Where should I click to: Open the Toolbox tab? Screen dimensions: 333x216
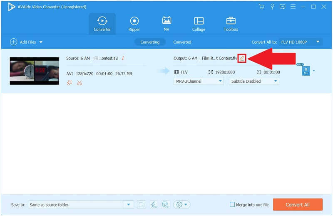231,24
